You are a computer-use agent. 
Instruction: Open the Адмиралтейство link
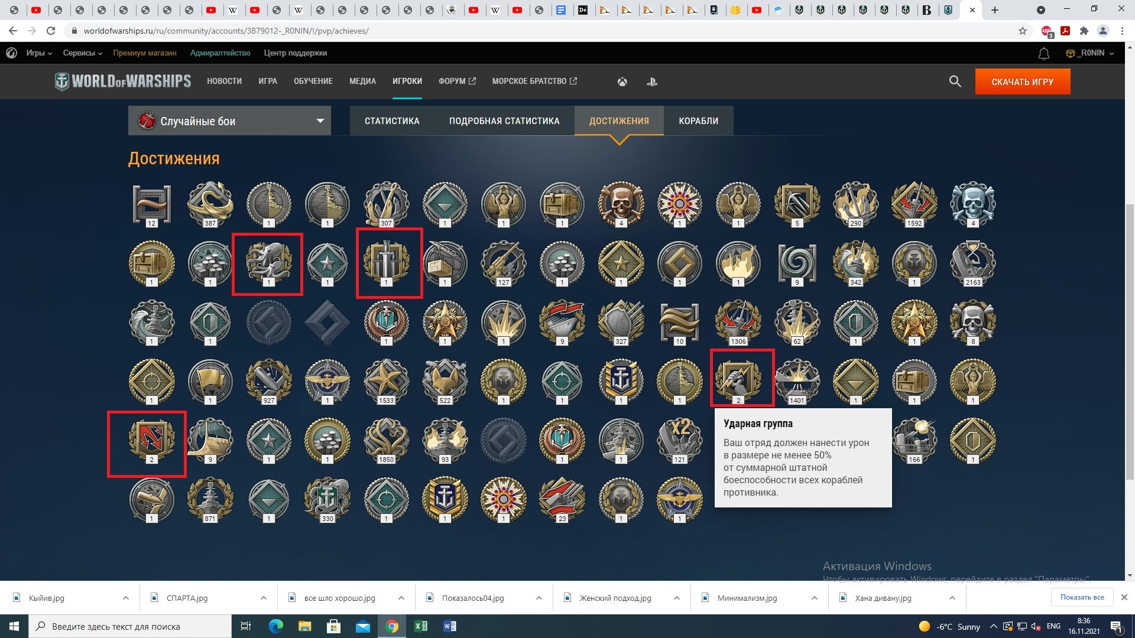[x=220, y=53]
